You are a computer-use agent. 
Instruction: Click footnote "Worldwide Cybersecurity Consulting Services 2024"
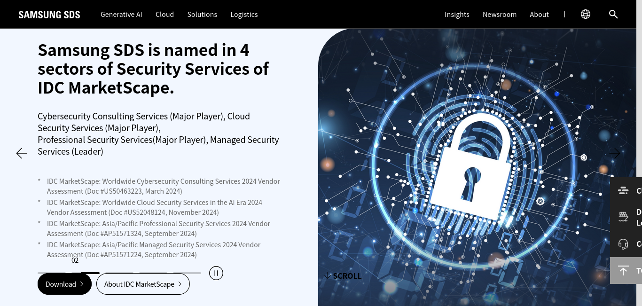(164, 186)
